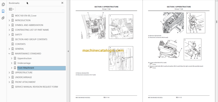
Task: Expand the GENERAL bookmark
Action: pyautogui.click(x=9, y=49)
